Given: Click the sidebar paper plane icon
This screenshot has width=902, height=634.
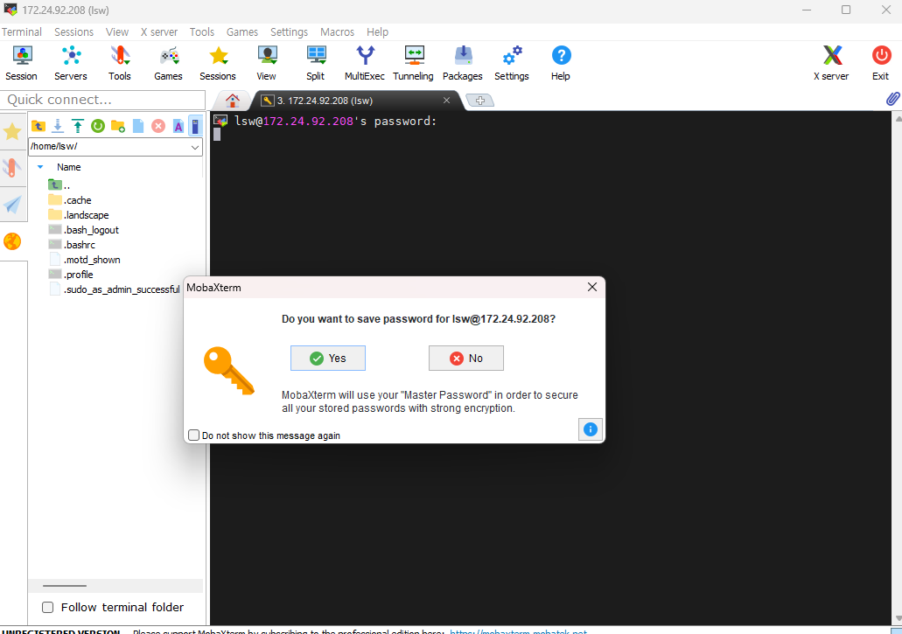Looking at the screenshot, I should (12, 205).
